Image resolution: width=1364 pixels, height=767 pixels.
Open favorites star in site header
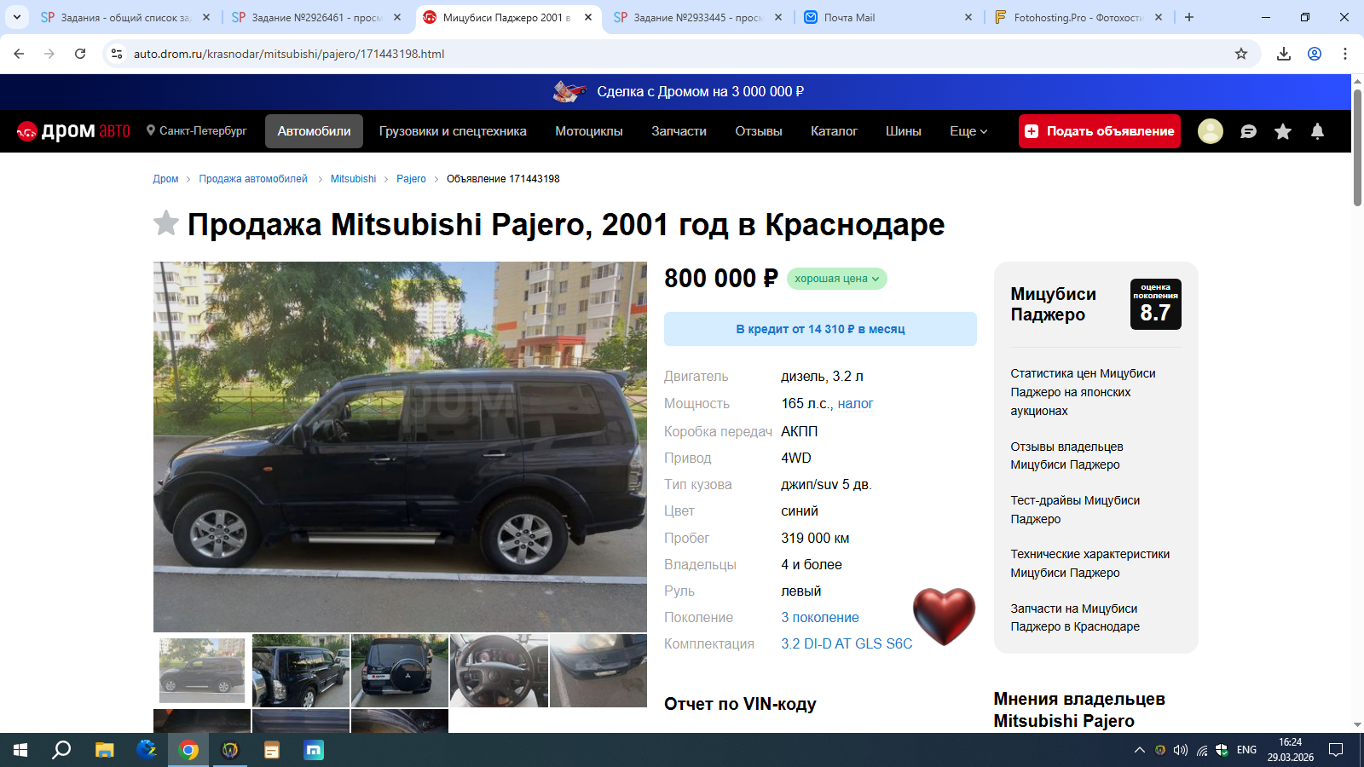coord(1283,131)
